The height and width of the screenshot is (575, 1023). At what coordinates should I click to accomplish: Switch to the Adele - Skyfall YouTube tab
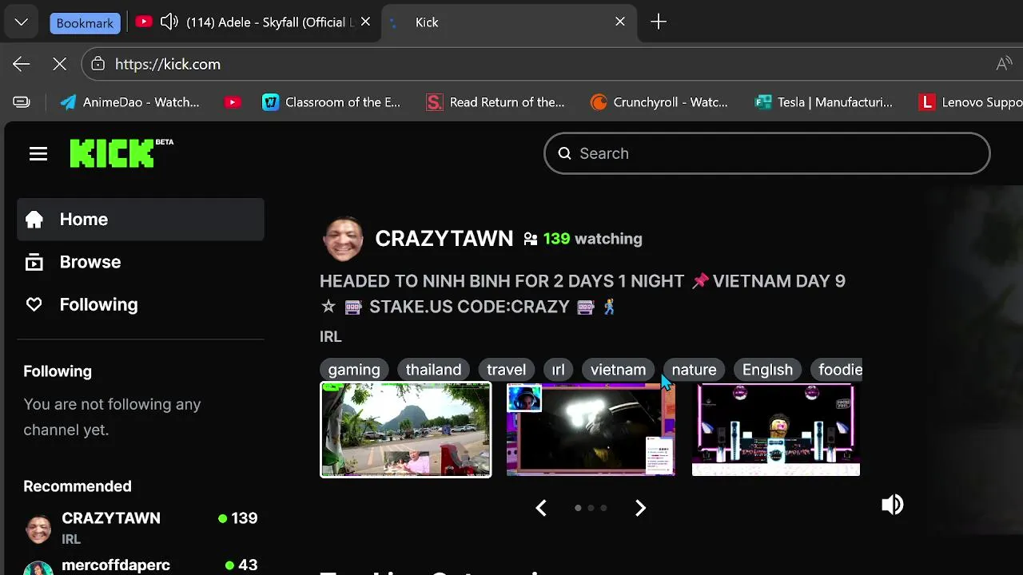coord(254,22)
